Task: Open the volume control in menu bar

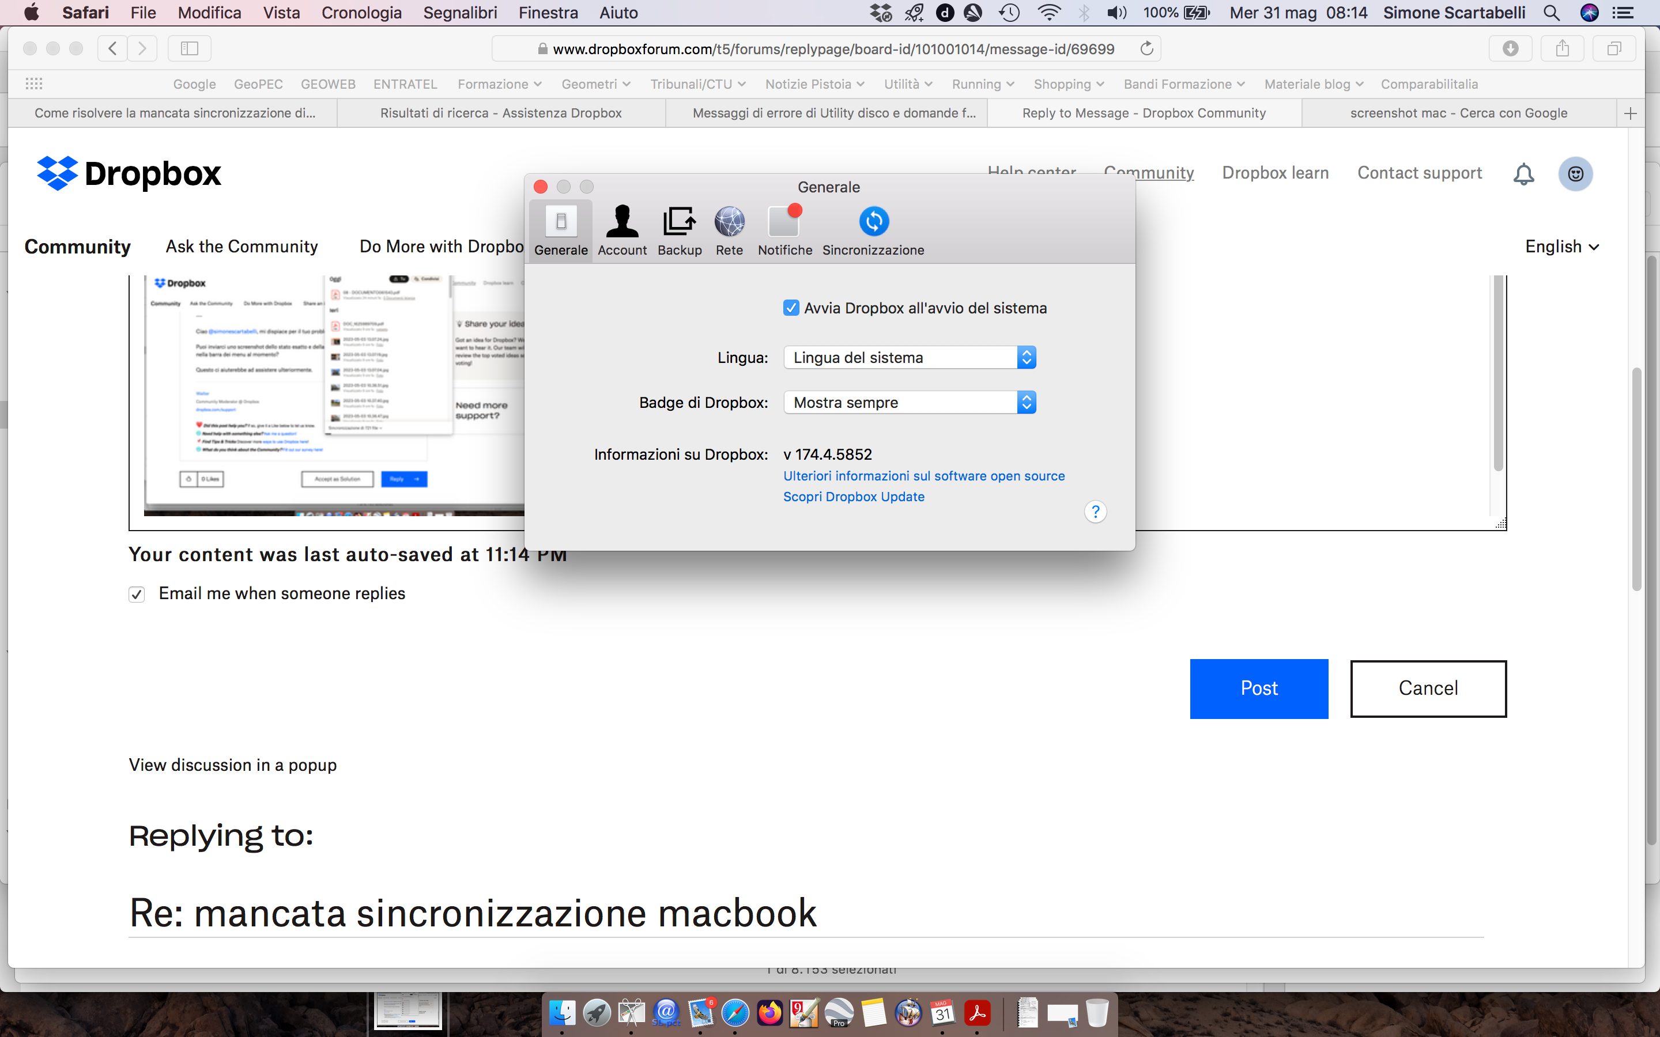Action: click(x=1116, y=12)
